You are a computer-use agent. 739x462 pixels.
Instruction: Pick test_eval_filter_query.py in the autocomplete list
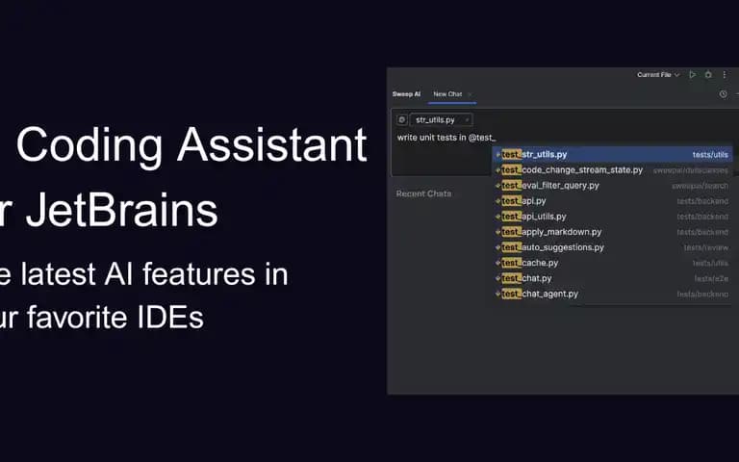[612, 186]
